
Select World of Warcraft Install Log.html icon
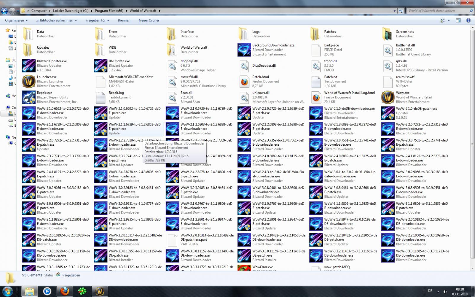tap(316, 97)
